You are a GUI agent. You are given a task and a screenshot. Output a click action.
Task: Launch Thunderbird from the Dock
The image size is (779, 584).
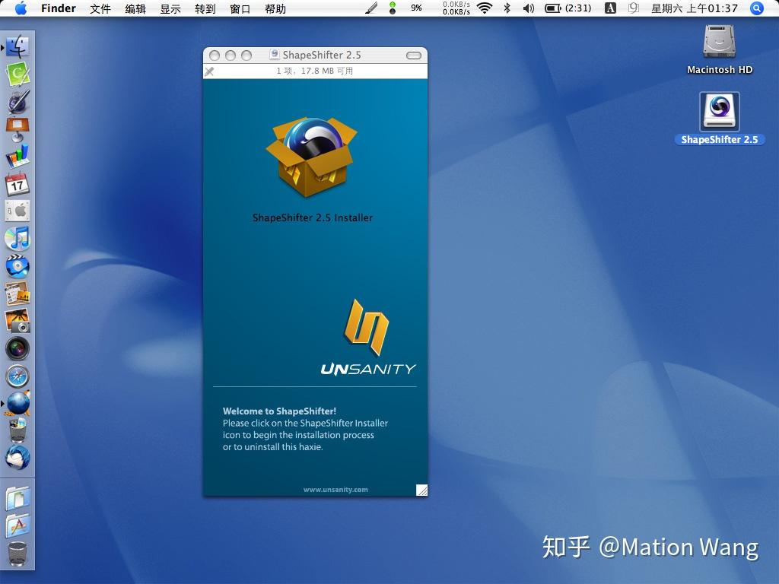[x=17, y=457]
